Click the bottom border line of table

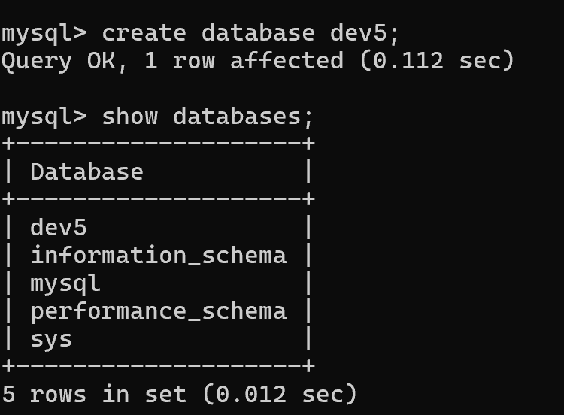tap(158, 366)
